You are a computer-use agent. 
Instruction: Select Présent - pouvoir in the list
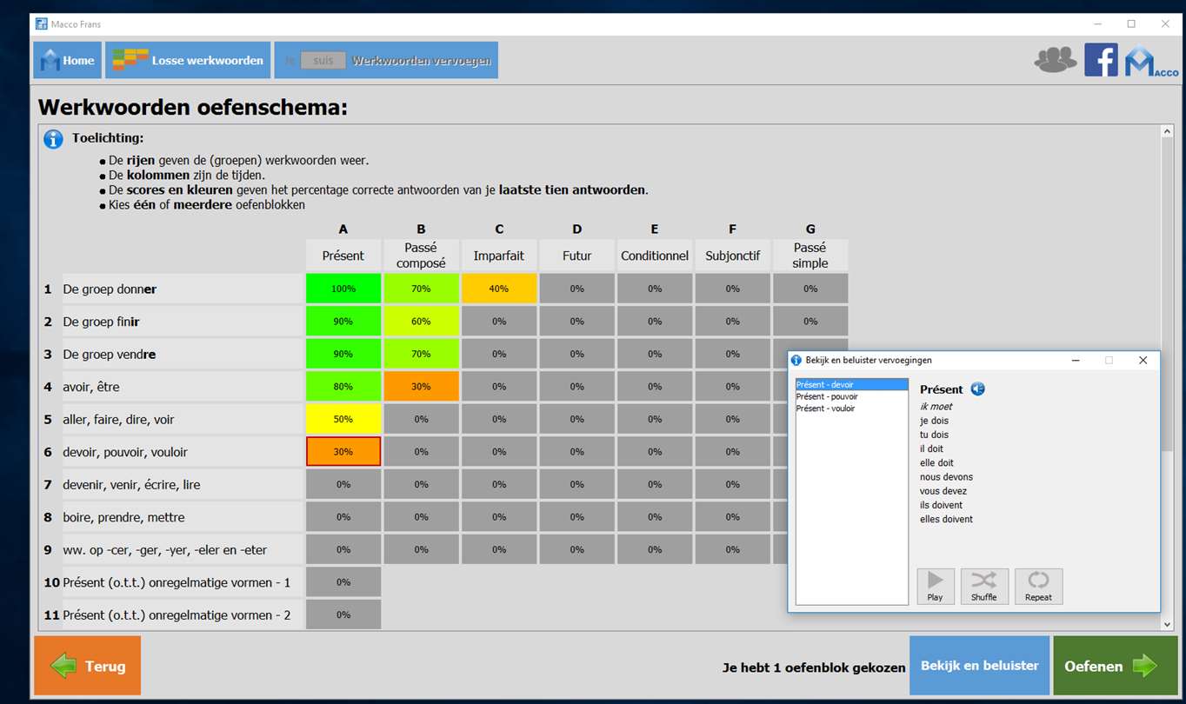(x=852, y=396)
